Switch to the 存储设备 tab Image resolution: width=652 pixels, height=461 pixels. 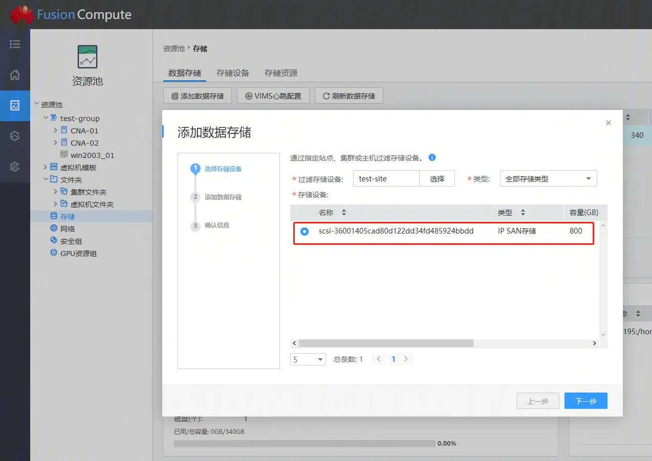(232, 73)
